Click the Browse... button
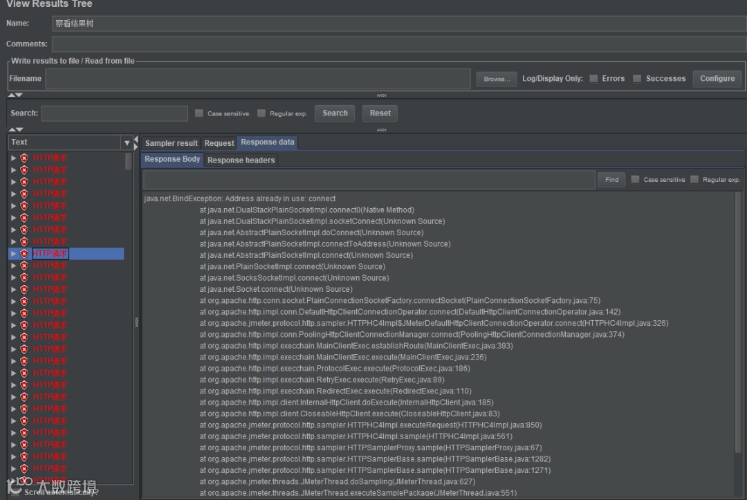The image size is (747, 500). pos(496,79)
